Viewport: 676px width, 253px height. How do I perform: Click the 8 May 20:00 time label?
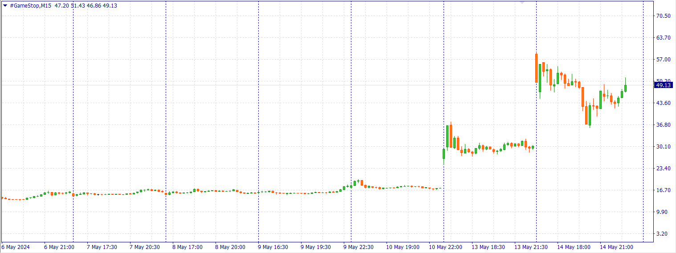230,247
